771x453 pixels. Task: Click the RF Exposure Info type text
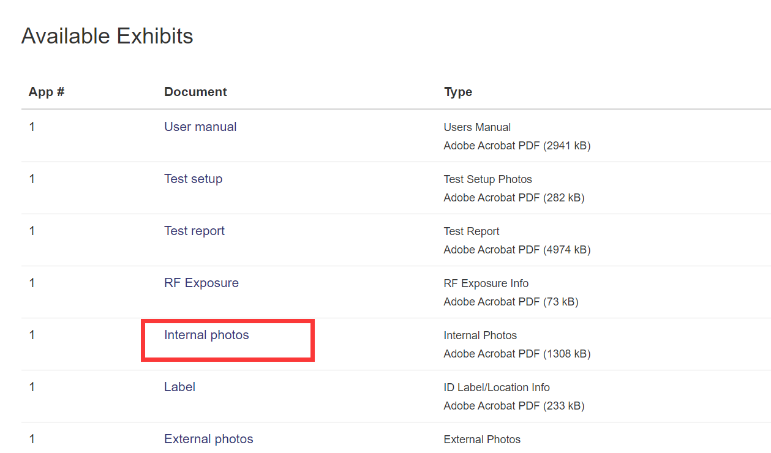(x=486, y=283)
